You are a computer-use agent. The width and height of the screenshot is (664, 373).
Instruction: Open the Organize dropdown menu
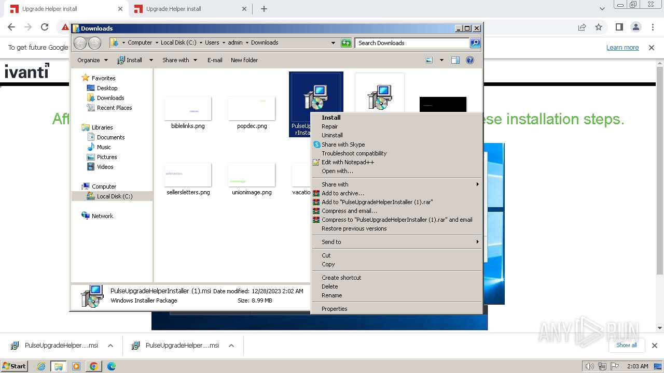[x=92, y=60]
